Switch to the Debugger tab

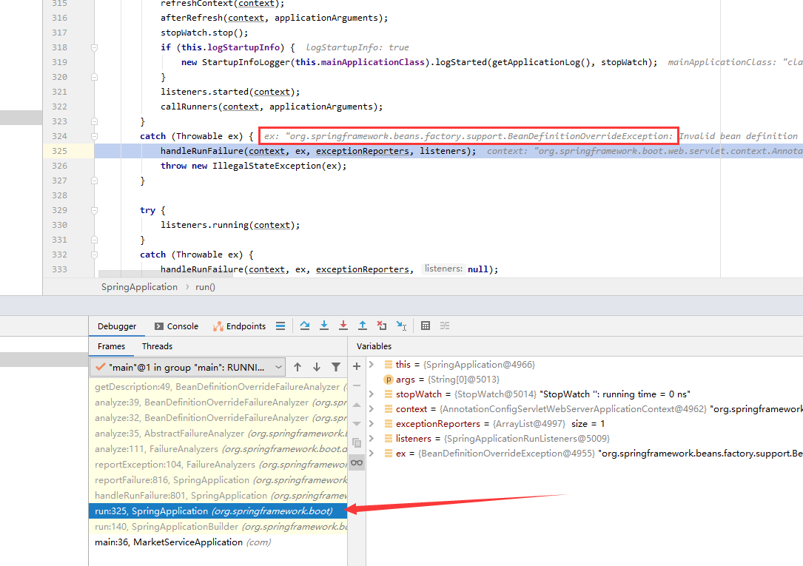click(117, 326)
